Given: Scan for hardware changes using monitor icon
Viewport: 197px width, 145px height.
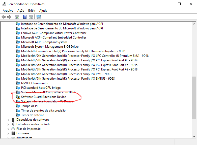Looking at the screenshot, I should click(39, 17).
